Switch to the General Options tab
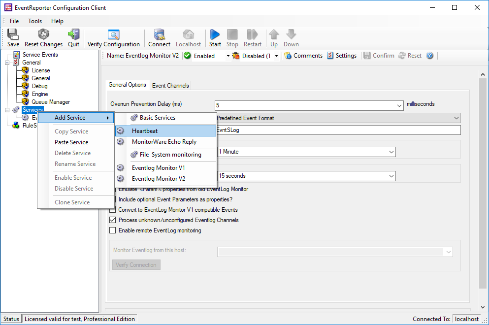The image size is (489, 325). [x=127, y=85]
